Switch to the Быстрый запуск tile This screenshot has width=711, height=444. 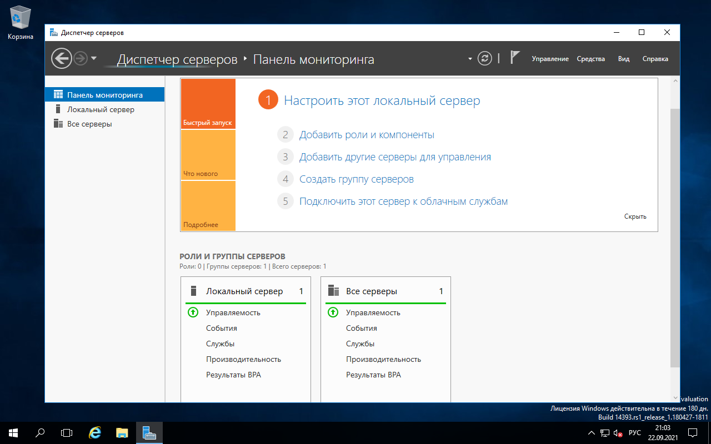208,104
